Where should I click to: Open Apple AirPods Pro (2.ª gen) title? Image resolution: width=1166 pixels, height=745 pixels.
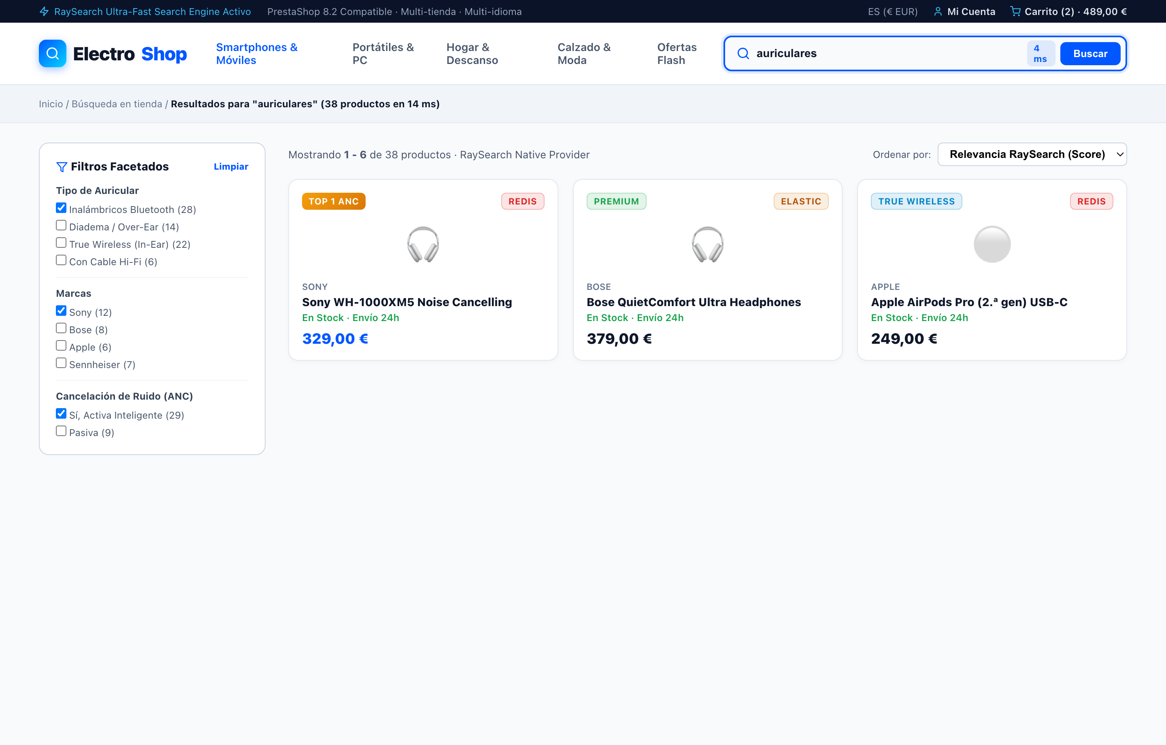coord(969,302)
